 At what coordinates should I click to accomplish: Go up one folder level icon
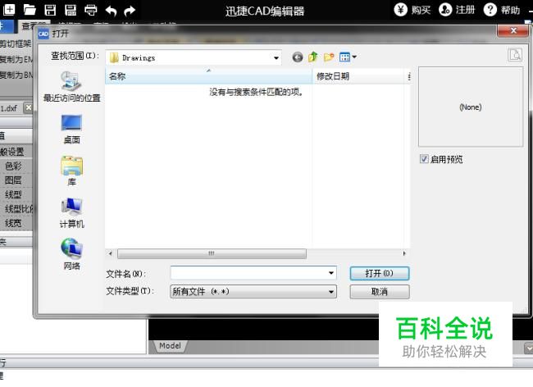pyautogui.click(x=312, y=57)
